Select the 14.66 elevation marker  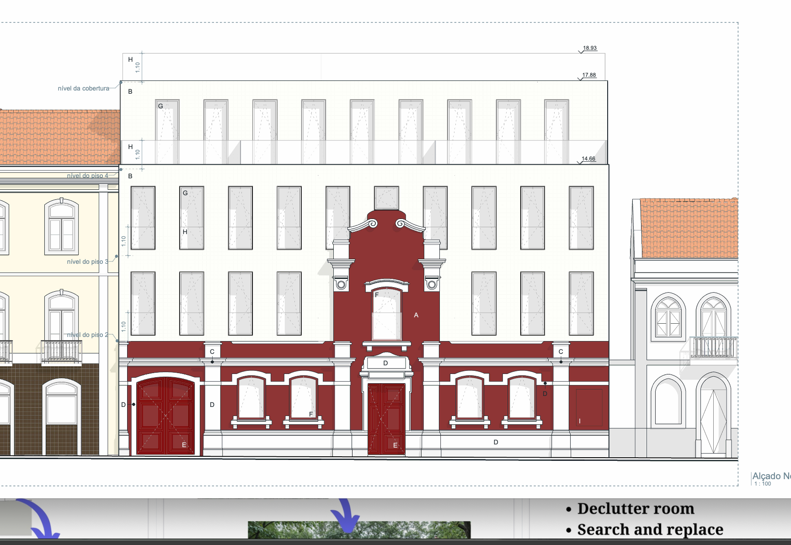pyautogui.click(x=588, y=159)
